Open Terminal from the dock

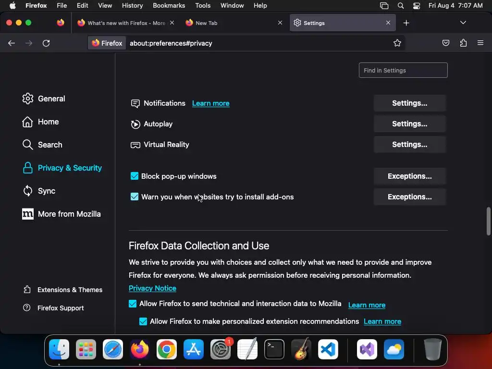click(274, 349)
